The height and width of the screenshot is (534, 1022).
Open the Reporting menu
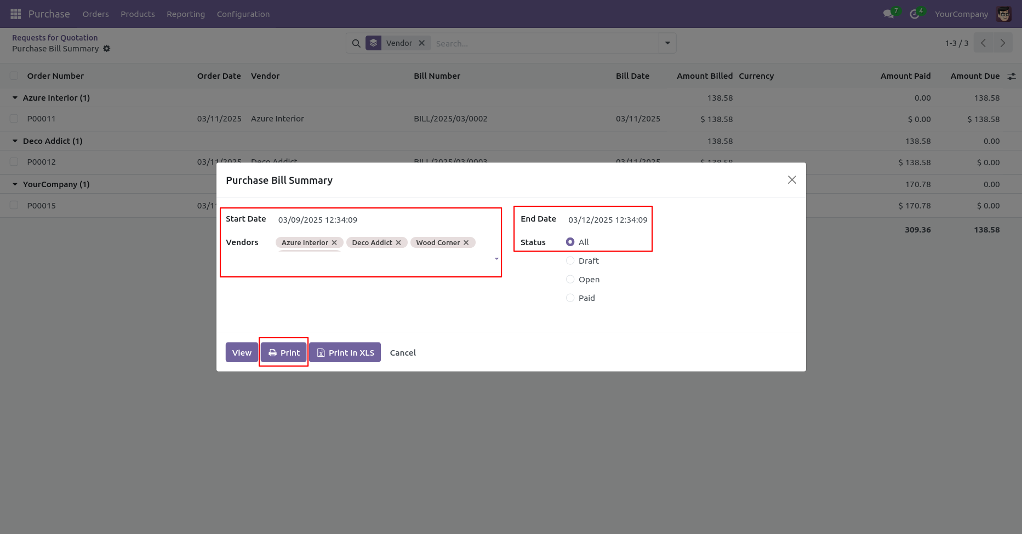coord(186,14)
